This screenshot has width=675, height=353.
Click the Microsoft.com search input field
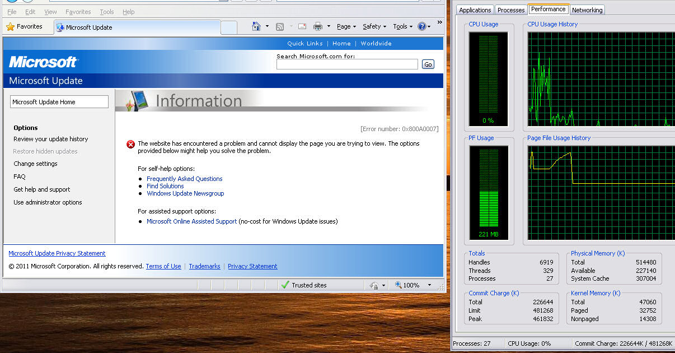point(347,64)
